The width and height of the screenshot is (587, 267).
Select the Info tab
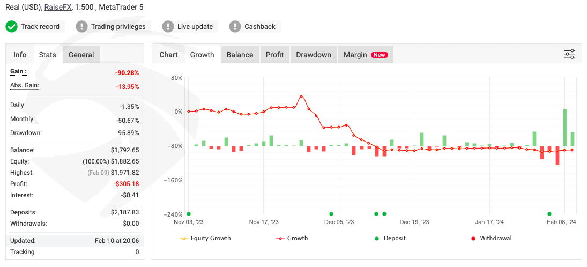pos(20,55)
